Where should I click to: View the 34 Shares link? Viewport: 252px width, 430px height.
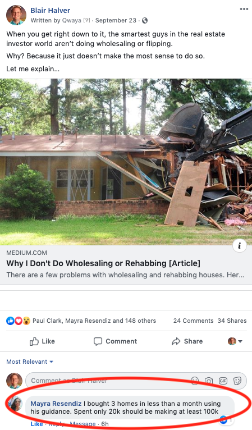232,321
